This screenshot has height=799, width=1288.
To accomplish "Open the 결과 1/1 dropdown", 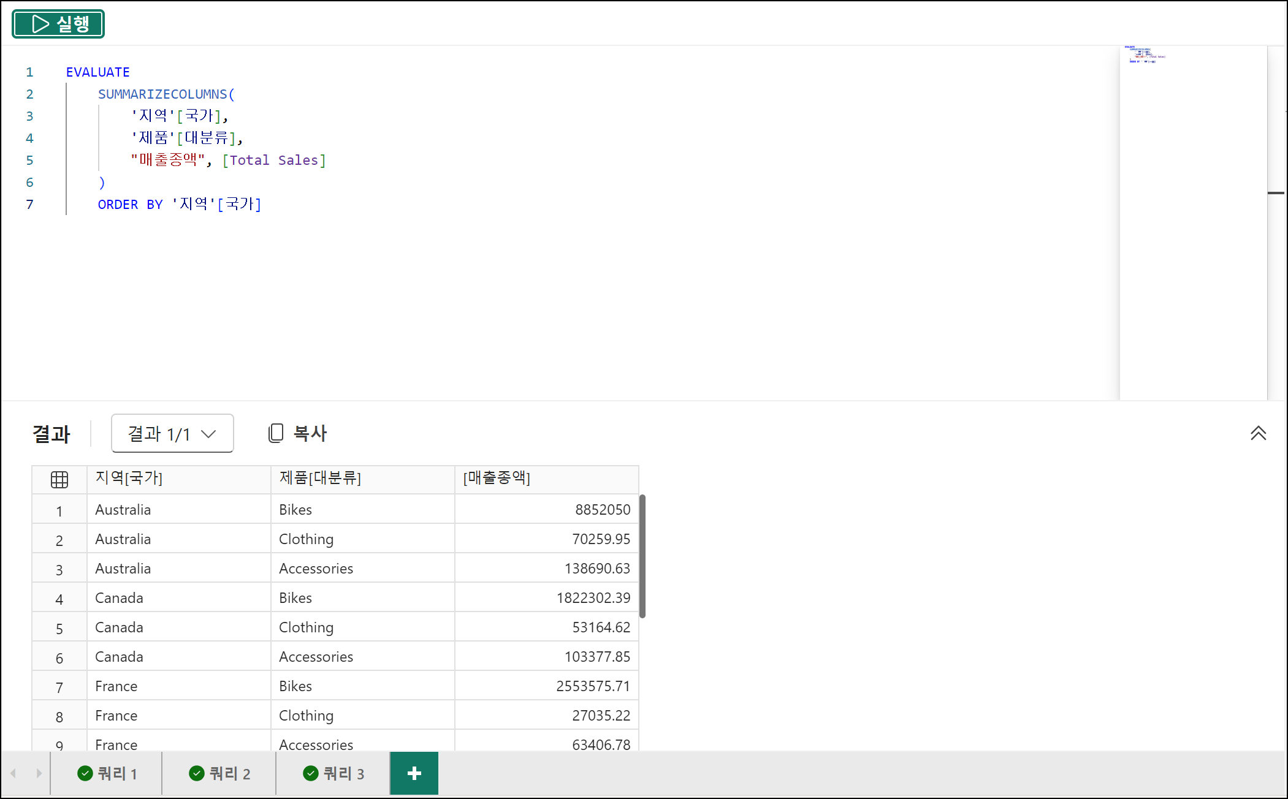I will [x=172, y=434].
